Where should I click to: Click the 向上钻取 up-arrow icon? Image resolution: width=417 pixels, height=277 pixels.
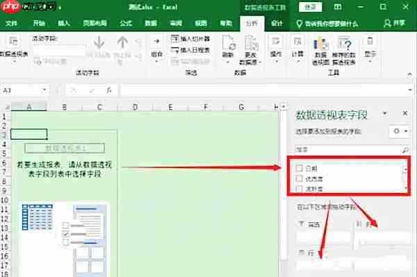click(122, 42)
